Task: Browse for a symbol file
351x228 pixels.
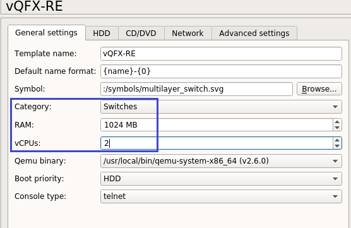Action: pyautogui.click(x=319, y=89)
